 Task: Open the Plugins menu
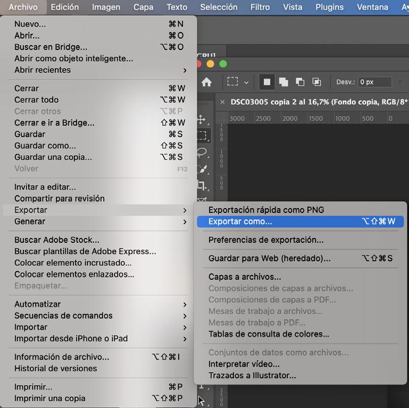330,7
